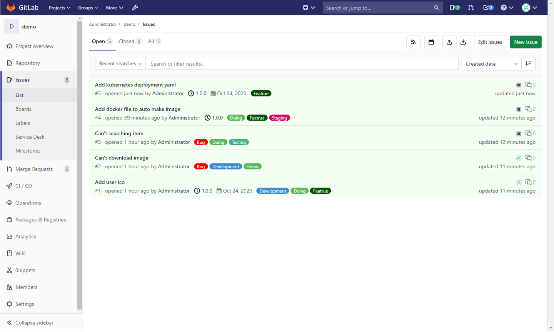Open the Created date sort dropdown

(x=491, y=63)
